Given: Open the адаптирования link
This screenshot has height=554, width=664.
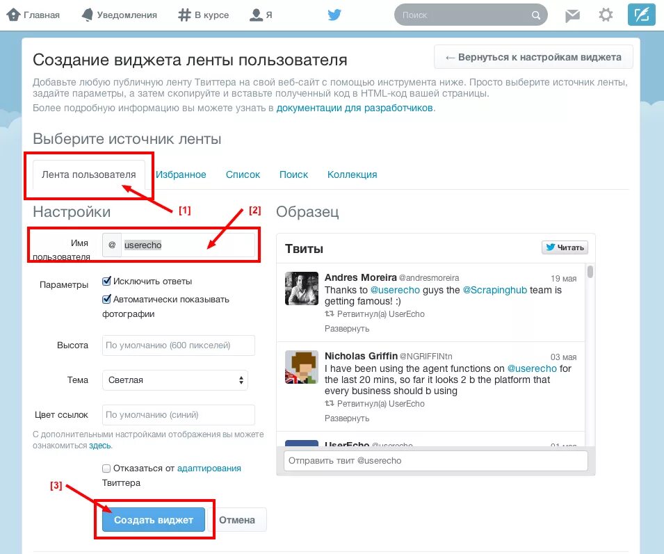Looking at the screenshot, I should coord(209,468).
